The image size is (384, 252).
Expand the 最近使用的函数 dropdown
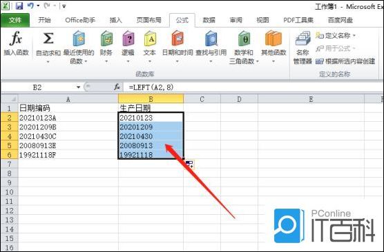click(x=86, y=61)
